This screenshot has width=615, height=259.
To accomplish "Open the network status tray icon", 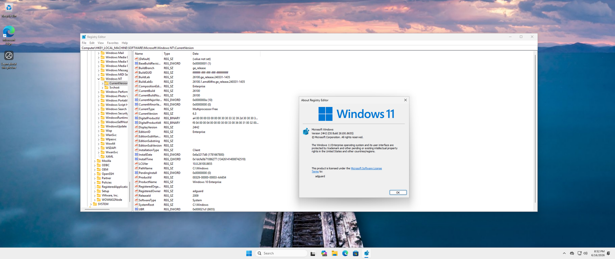I will click(579, 253).
